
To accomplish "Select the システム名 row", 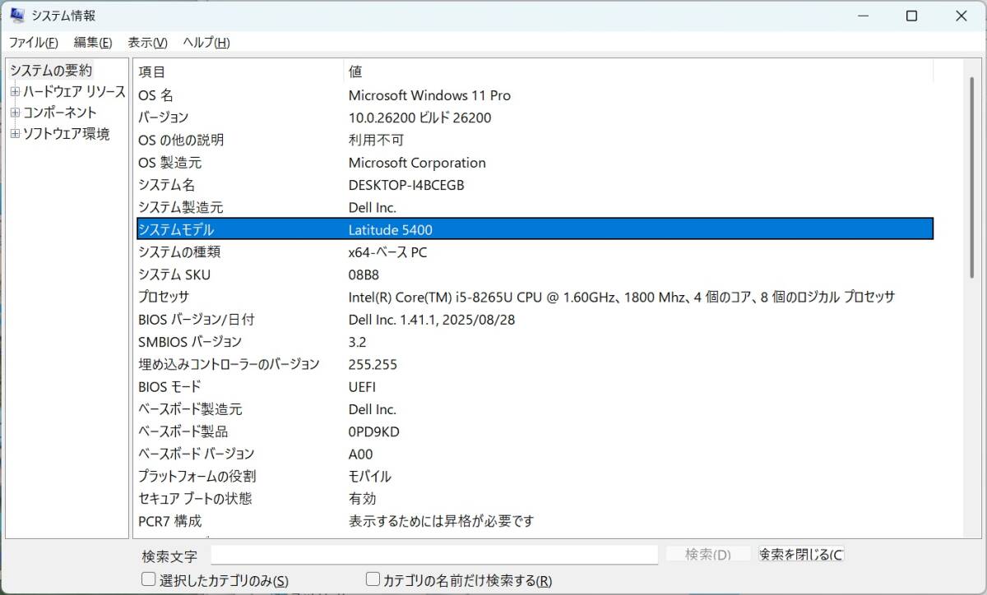I will [535, 185].
